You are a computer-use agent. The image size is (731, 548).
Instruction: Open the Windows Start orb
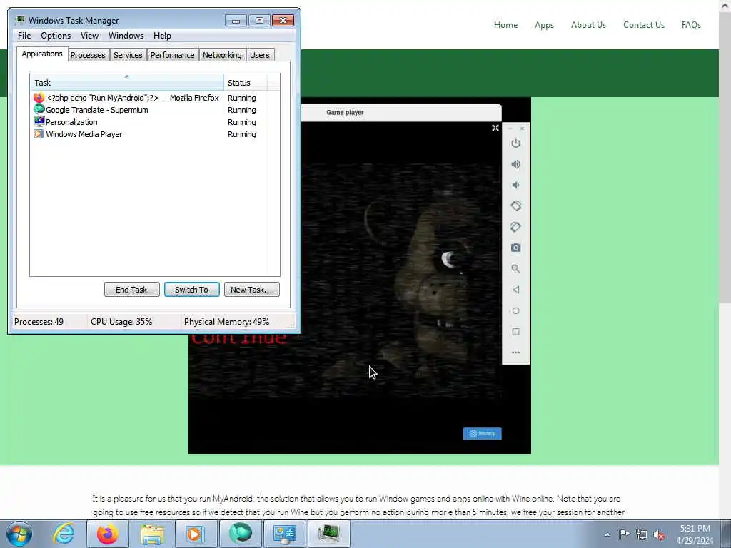19,534
